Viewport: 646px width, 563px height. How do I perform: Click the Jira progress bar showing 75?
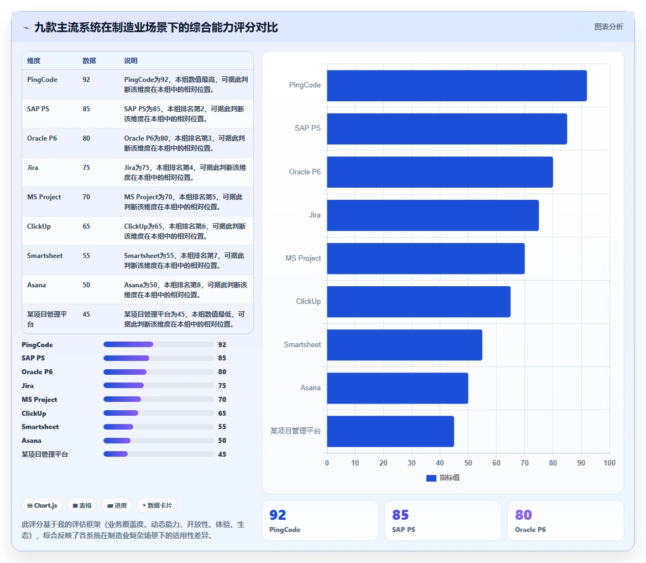tap(159, 386)
